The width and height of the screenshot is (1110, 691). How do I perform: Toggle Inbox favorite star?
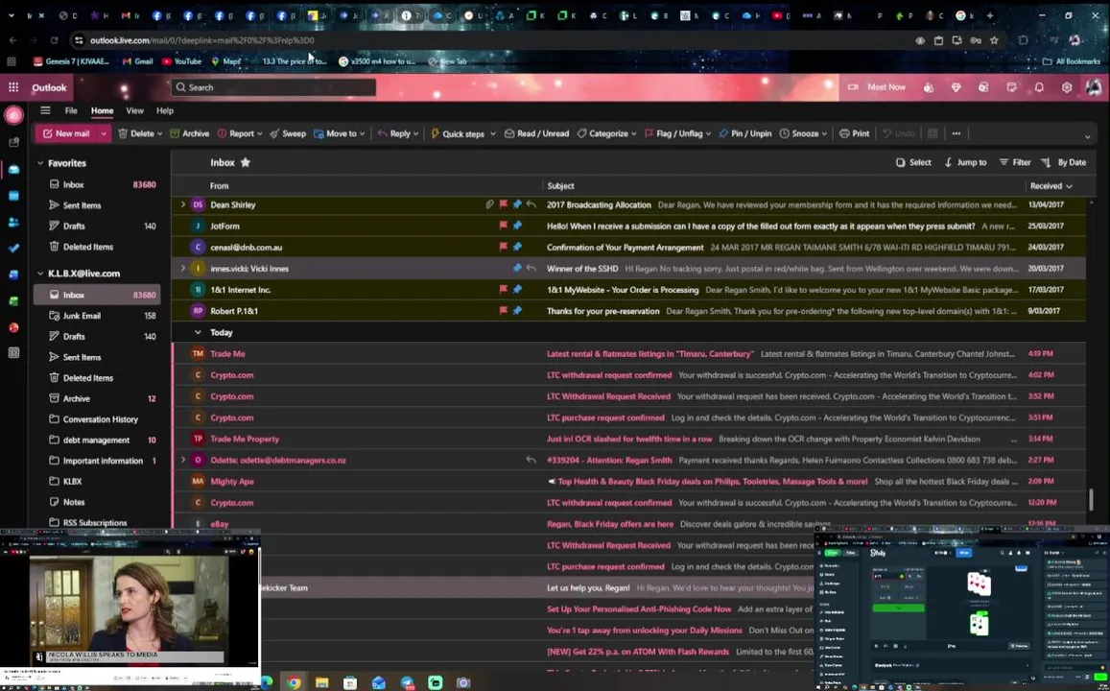[x=246, y=163]
